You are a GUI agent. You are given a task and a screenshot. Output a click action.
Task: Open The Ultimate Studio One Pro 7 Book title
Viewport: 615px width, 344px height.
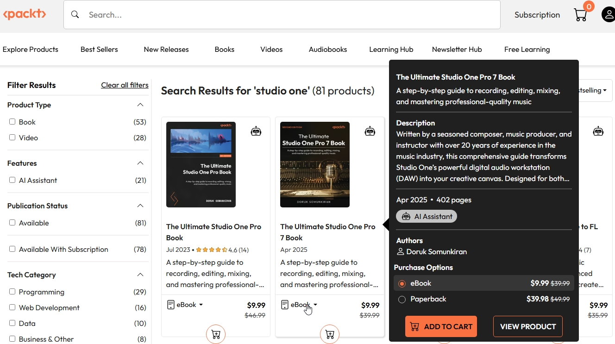coord(328,232)
